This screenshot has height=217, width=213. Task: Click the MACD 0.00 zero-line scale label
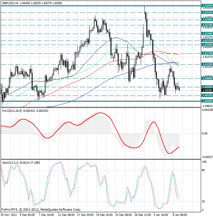click(x=204, y=134)
